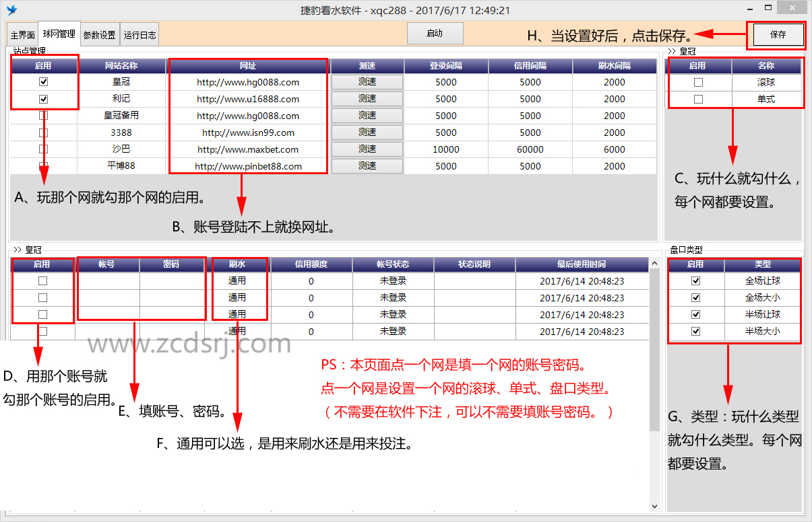Screen dimensions: 812x522
Task: Click the 网址 column header
Action: [248, 66]
